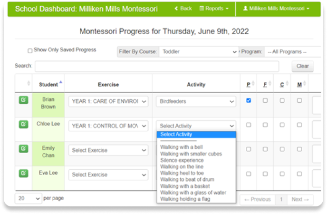Click the Clear button
Image resolution: width=327 pixels, height=214 pixels.
tap(302, 66)
